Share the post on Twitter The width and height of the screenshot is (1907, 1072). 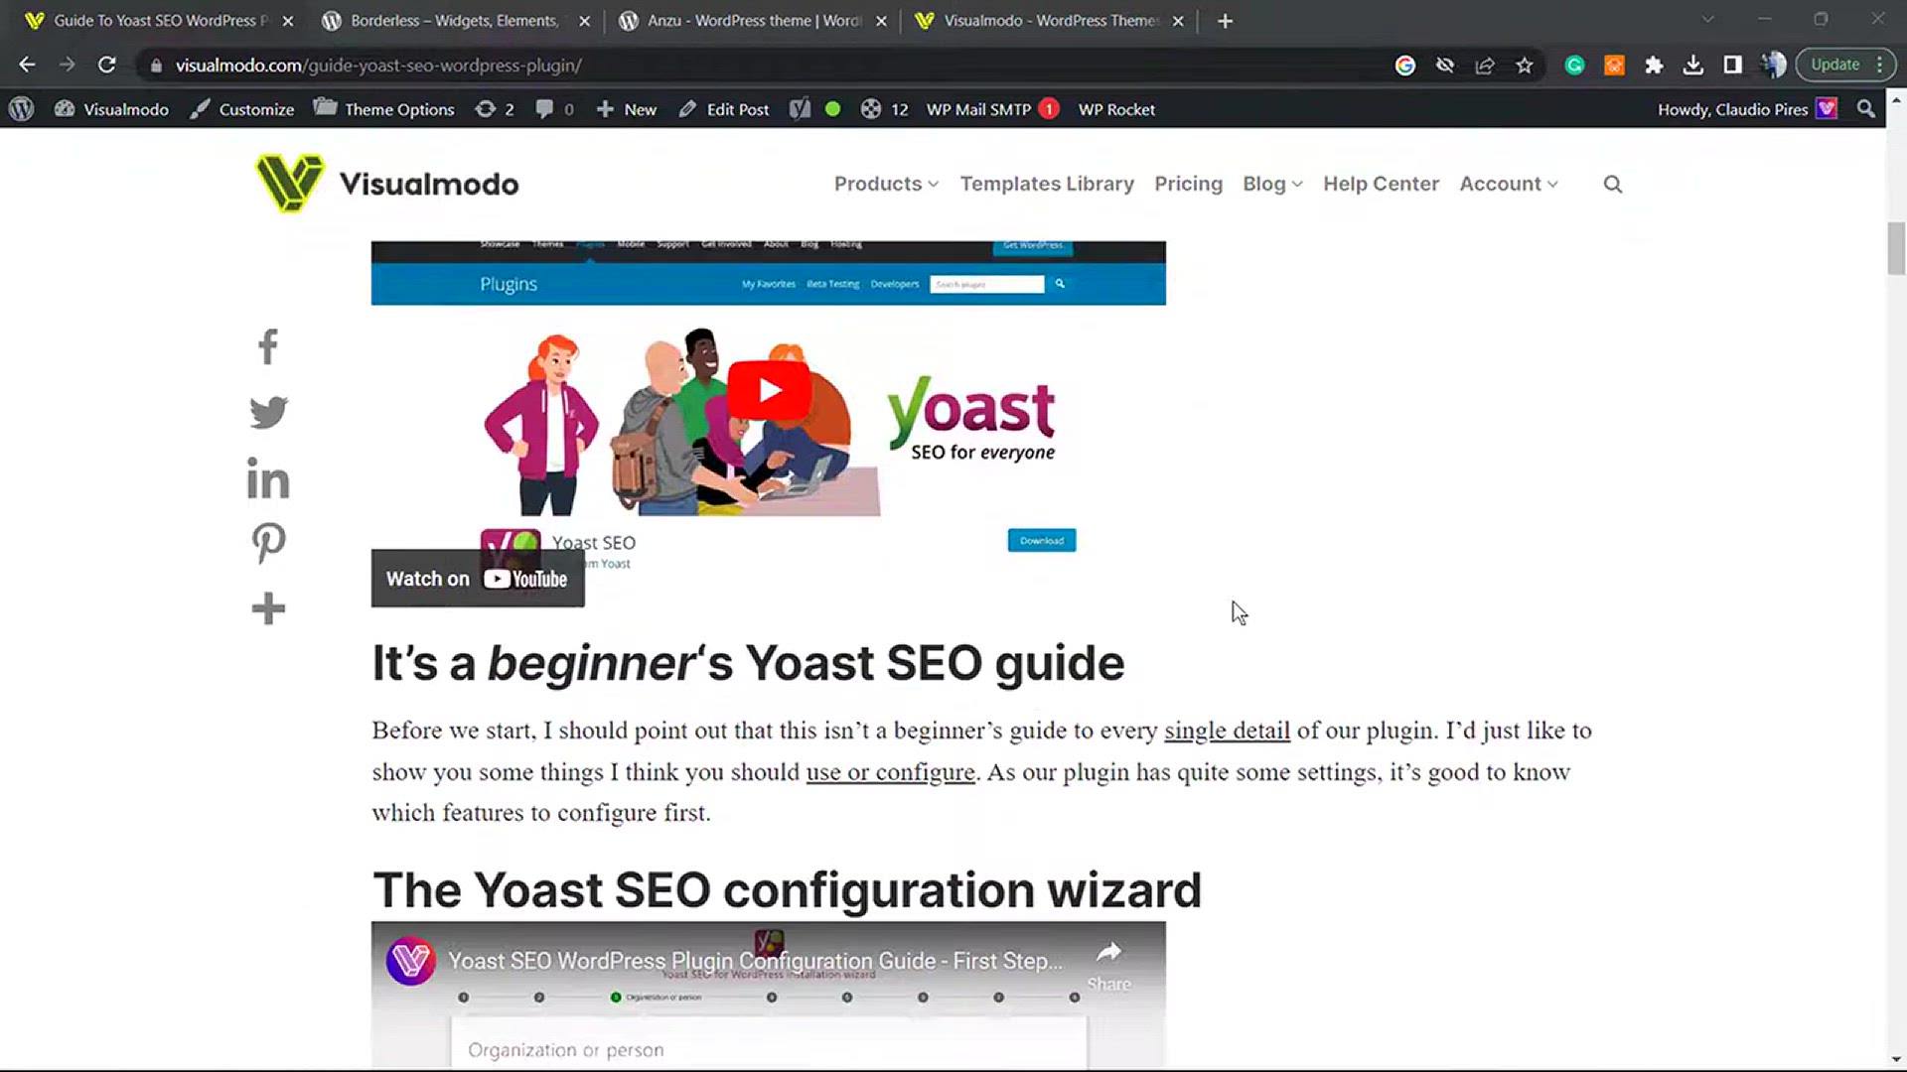point(268,412)
